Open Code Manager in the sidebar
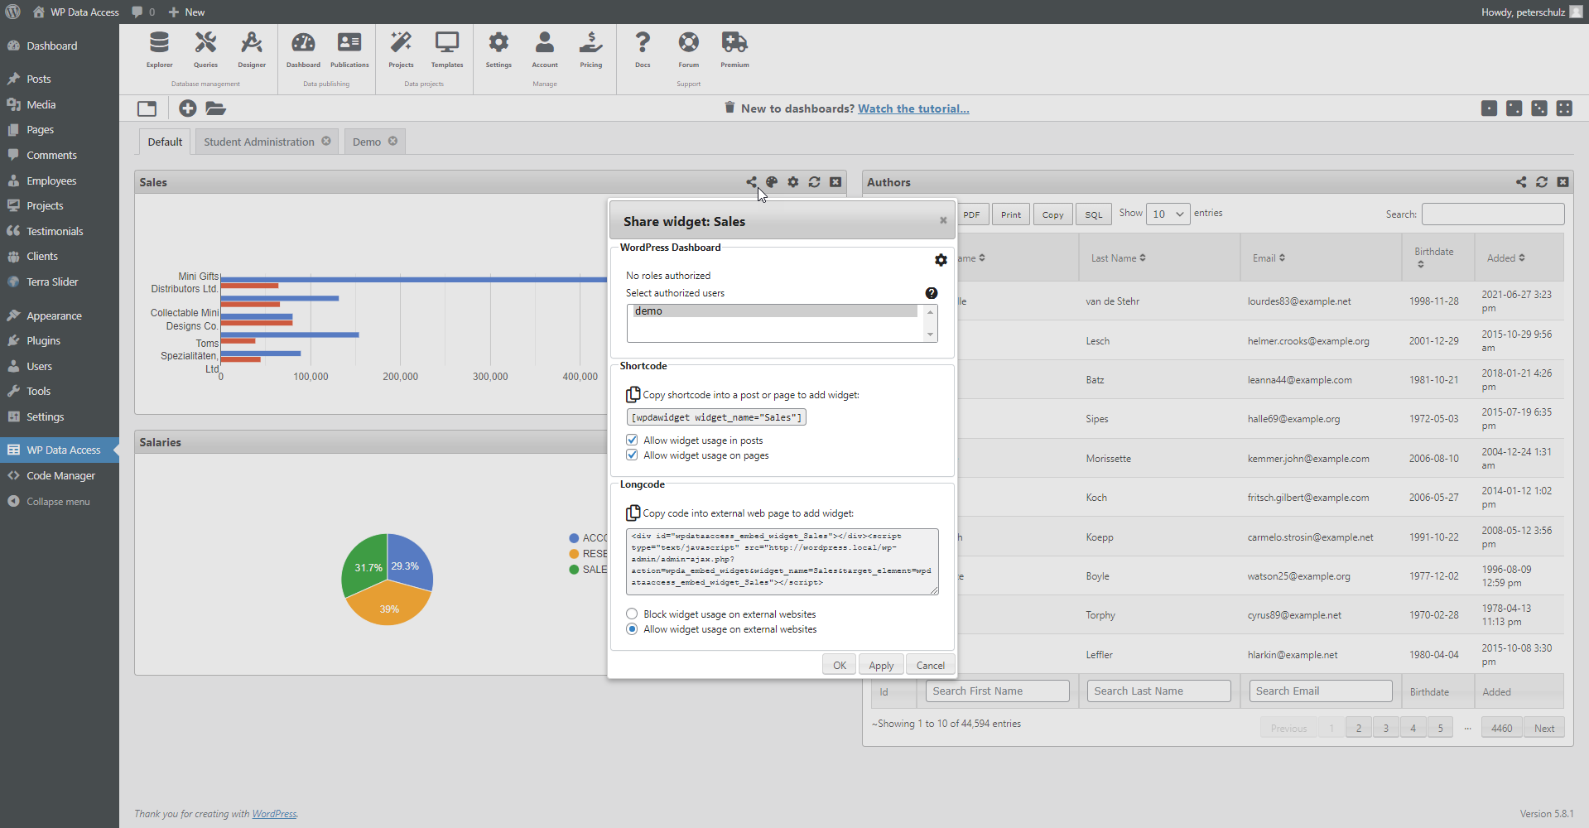 pos(60,475)
